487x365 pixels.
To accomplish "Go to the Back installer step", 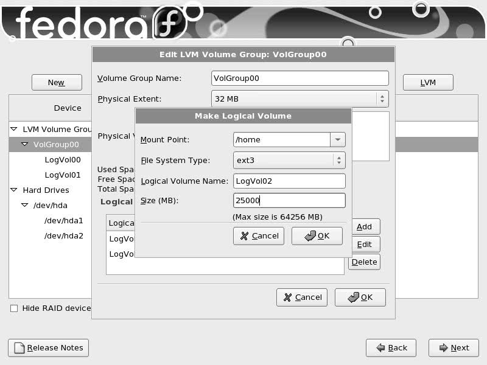I will point(391,348).
